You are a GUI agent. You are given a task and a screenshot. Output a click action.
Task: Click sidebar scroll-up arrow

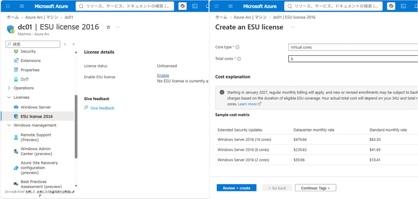76,52
